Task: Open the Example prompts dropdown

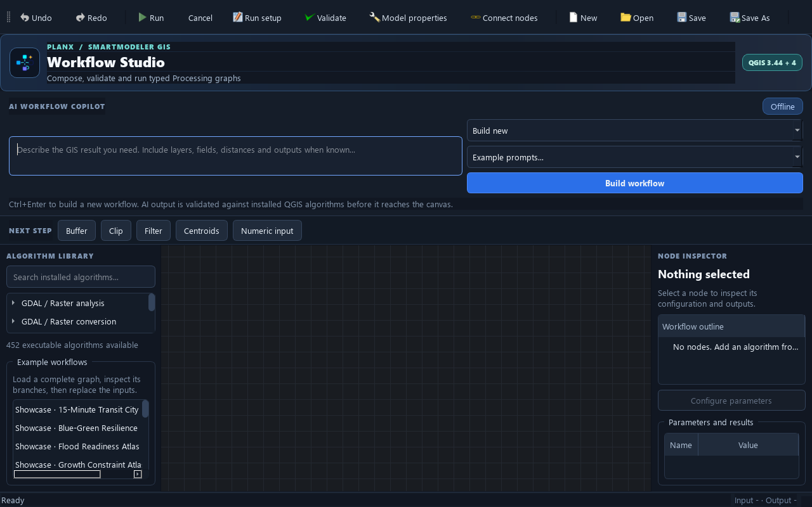Action: pos(634,157)
